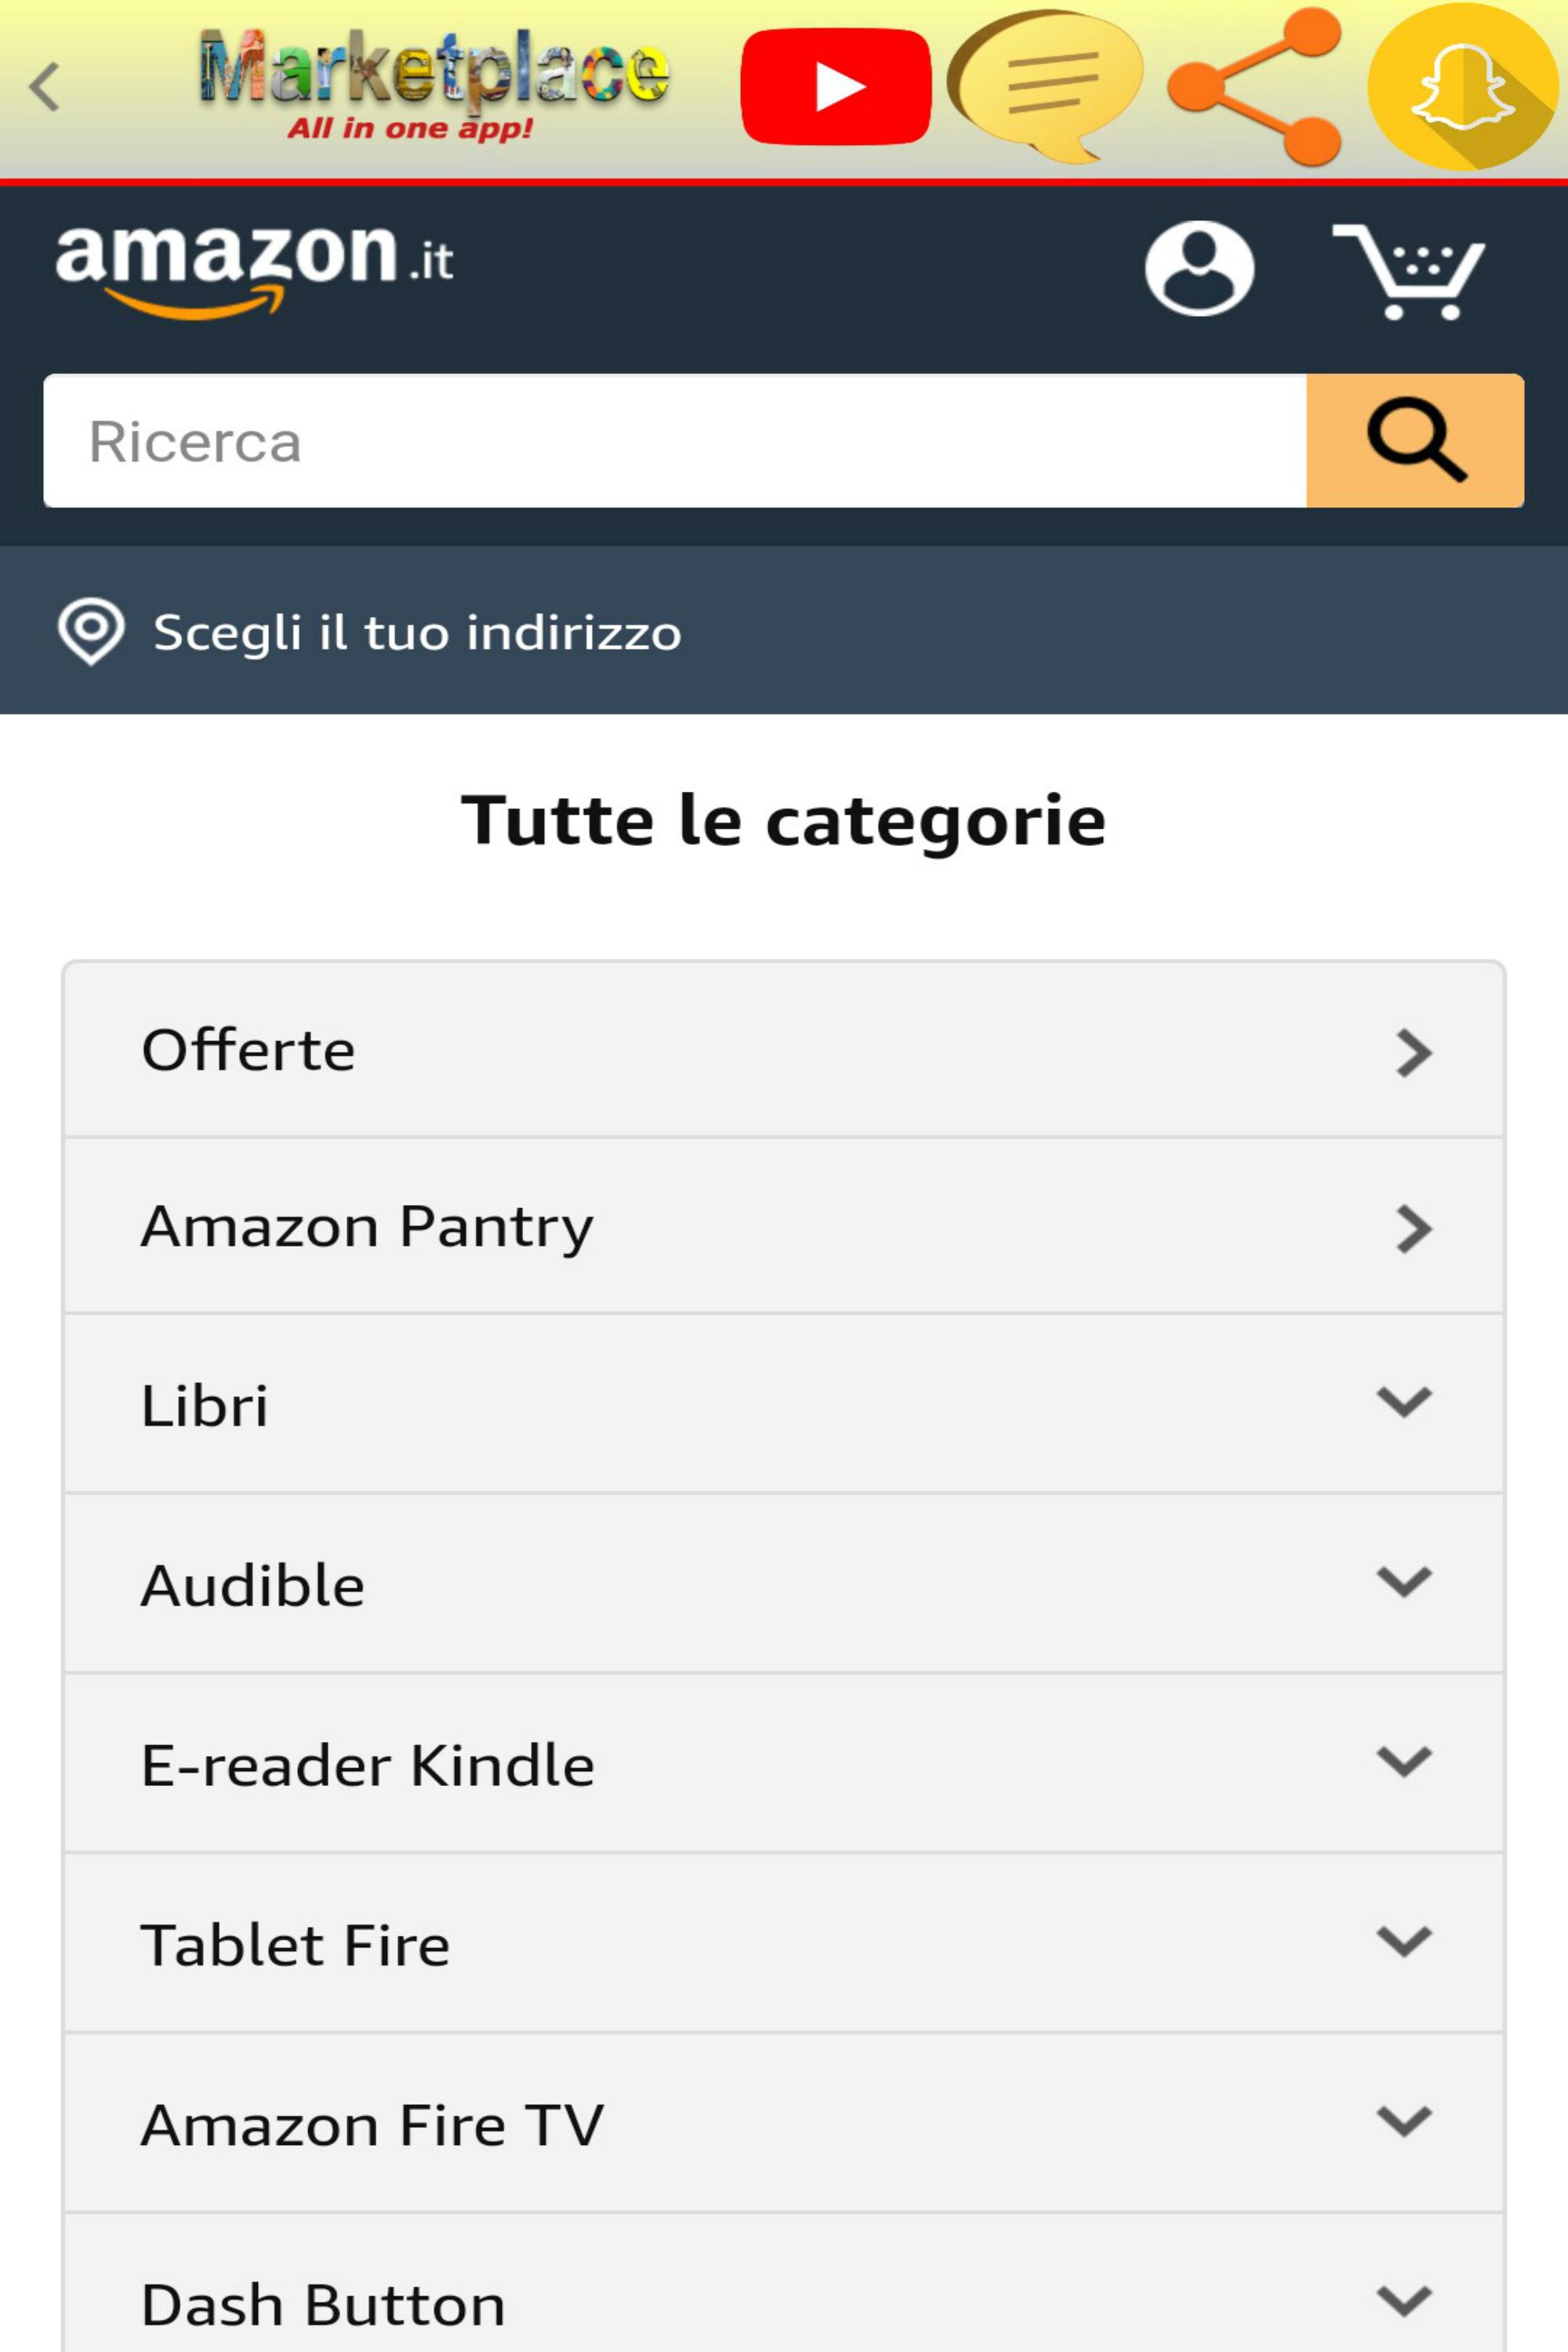Click the amazon.it logo
The height and width of the screenshot is (2352, 1568).
click(x=254, y=268)
